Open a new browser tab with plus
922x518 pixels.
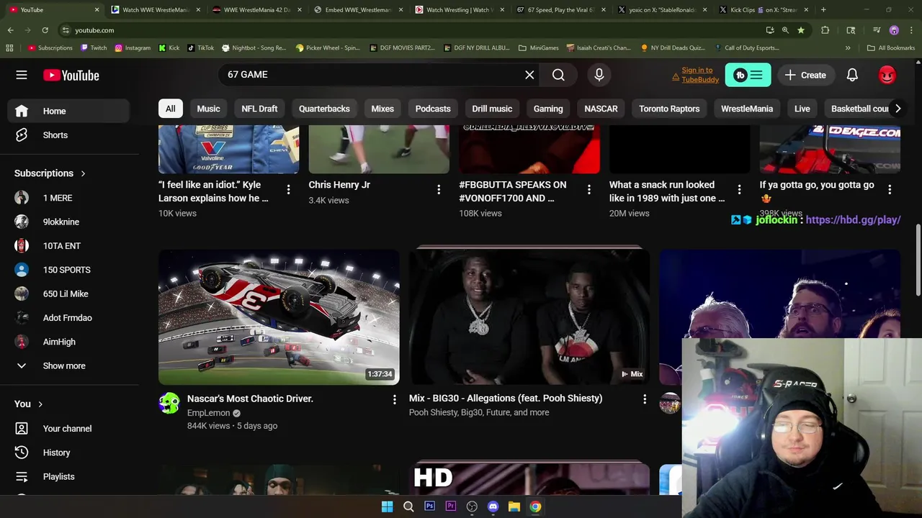[x=823, y=10]
